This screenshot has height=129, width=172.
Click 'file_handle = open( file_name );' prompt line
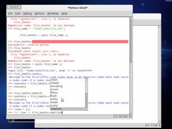click(x=35, y=64)
